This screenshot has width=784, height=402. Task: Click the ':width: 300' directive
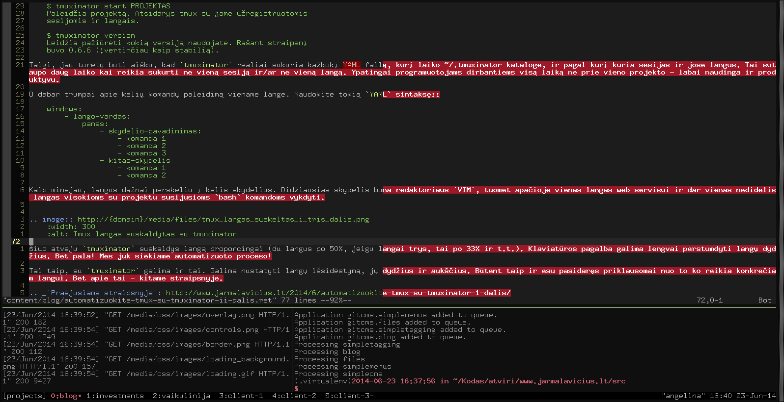click(x=71, y=226)
